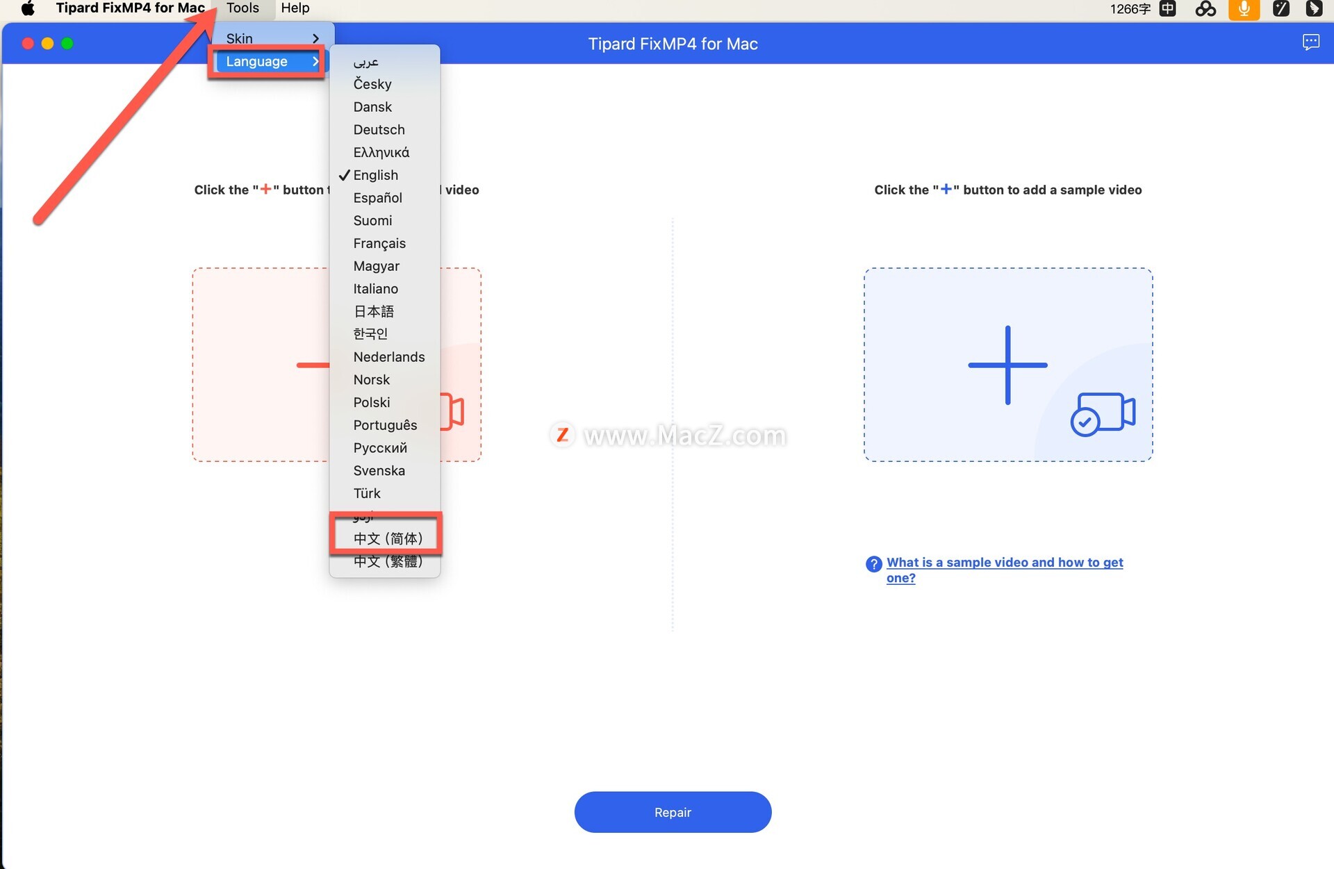Open the Chinese input method indicator
Viewport: 1334px width, 869px height.
pos(1168,9)
